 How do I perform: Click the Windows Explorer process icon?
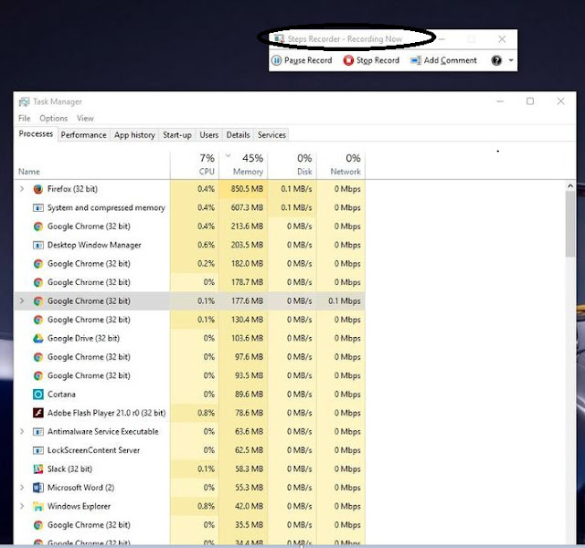pos(38,506)
